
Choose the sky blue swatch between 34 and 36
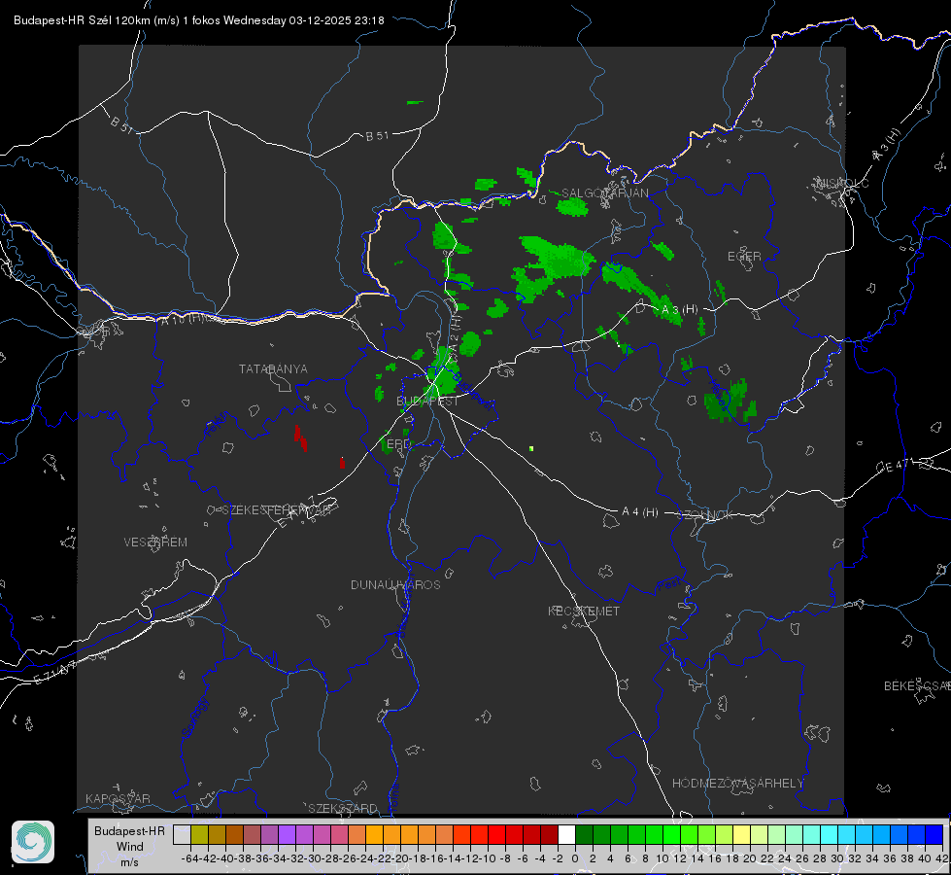pyautogui.click(x=881, y=834)
